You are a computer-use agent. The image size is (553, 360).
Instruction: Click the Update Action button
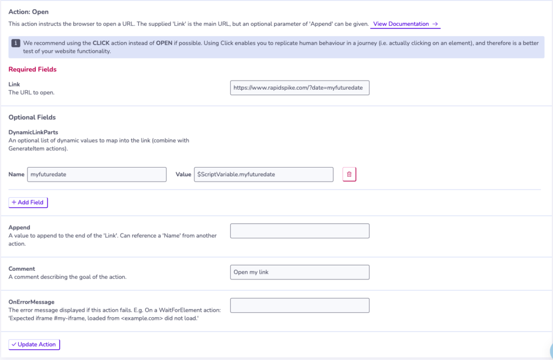tap(34, 344)
